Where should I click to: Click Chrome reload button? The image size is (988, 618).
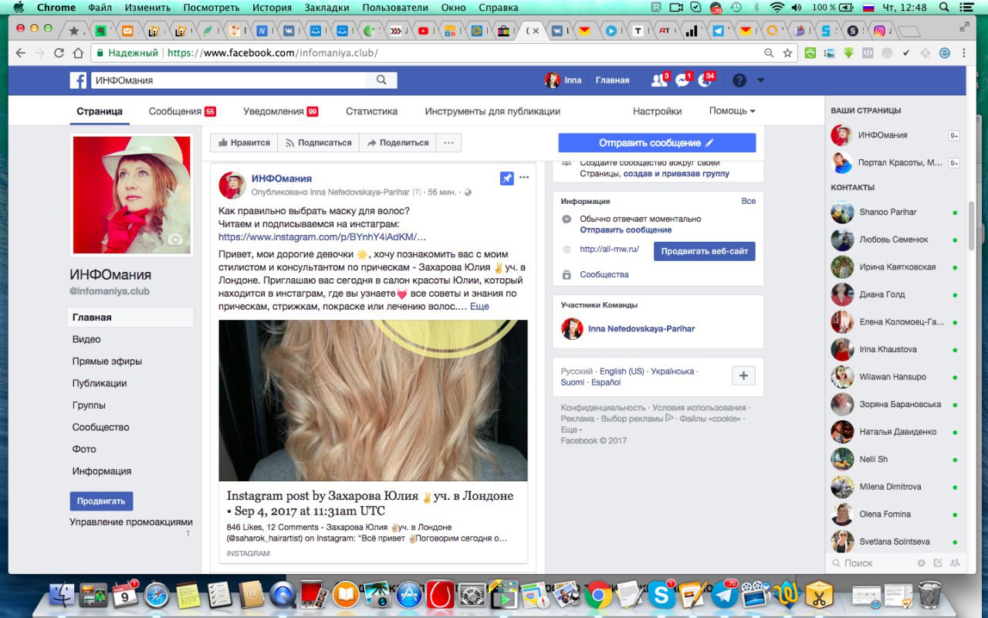tap(59, 53)
